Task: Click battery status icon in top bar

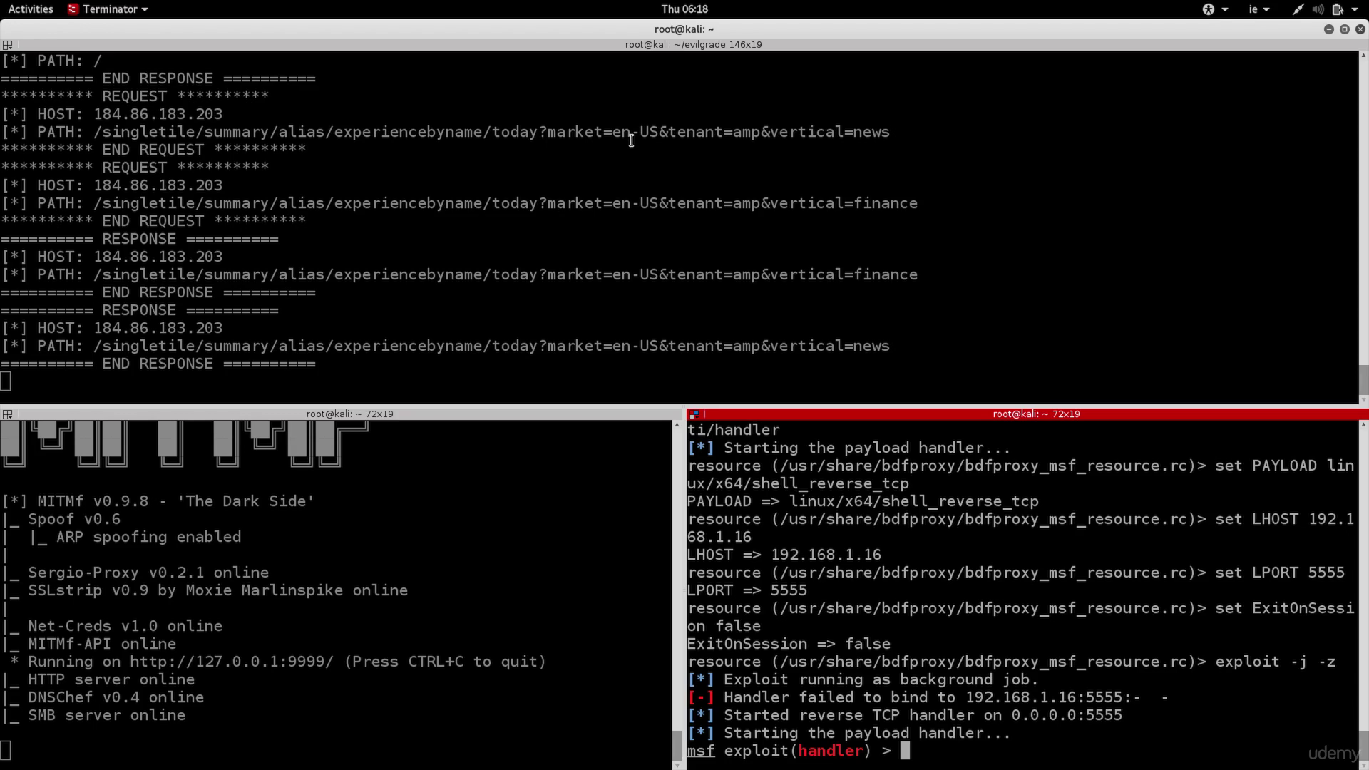Action: tap(1338, 9)
